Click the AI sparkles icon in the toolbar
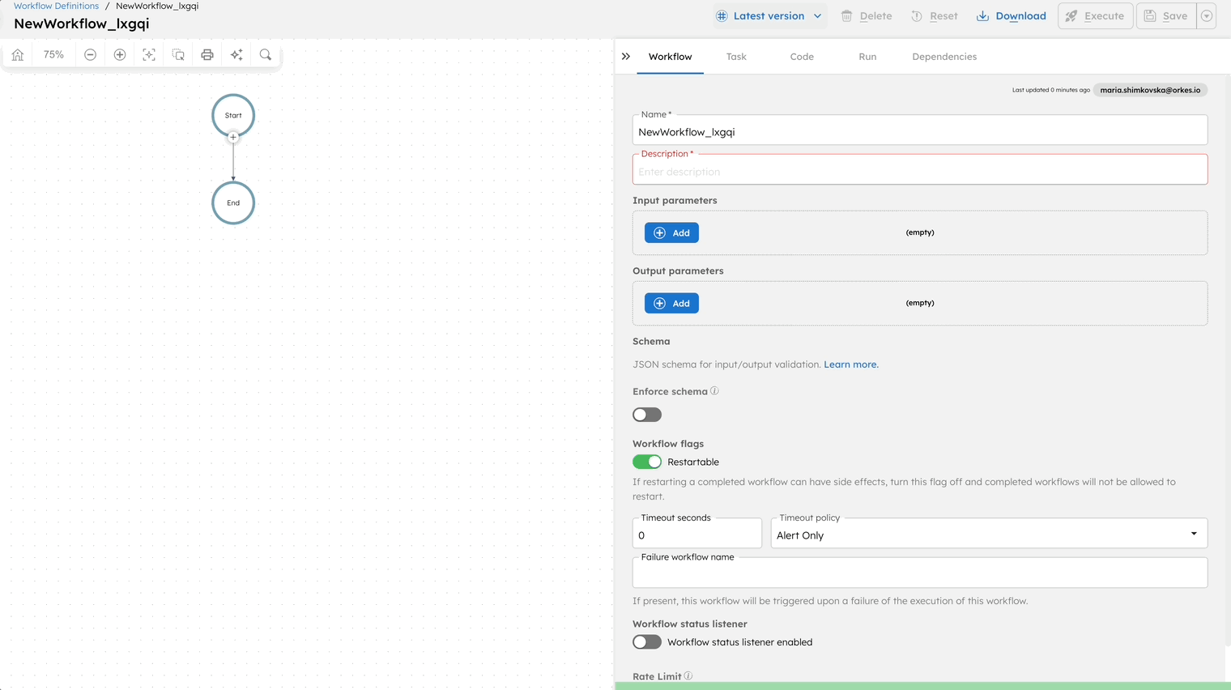This screenshot has height=690, width=1231. [236, 54]
